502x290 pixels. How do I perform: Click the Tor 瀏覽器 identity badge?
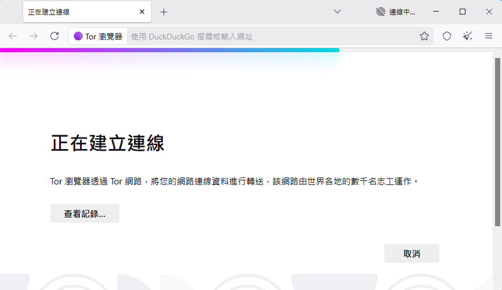(x=98, y=36)
